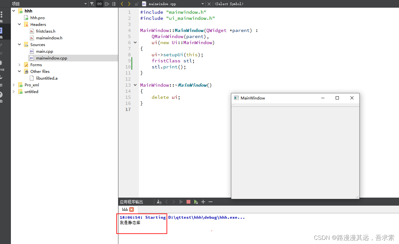399x244 pixels.
Task: Stop the running application red square
Action: click(x=188, y=202)
